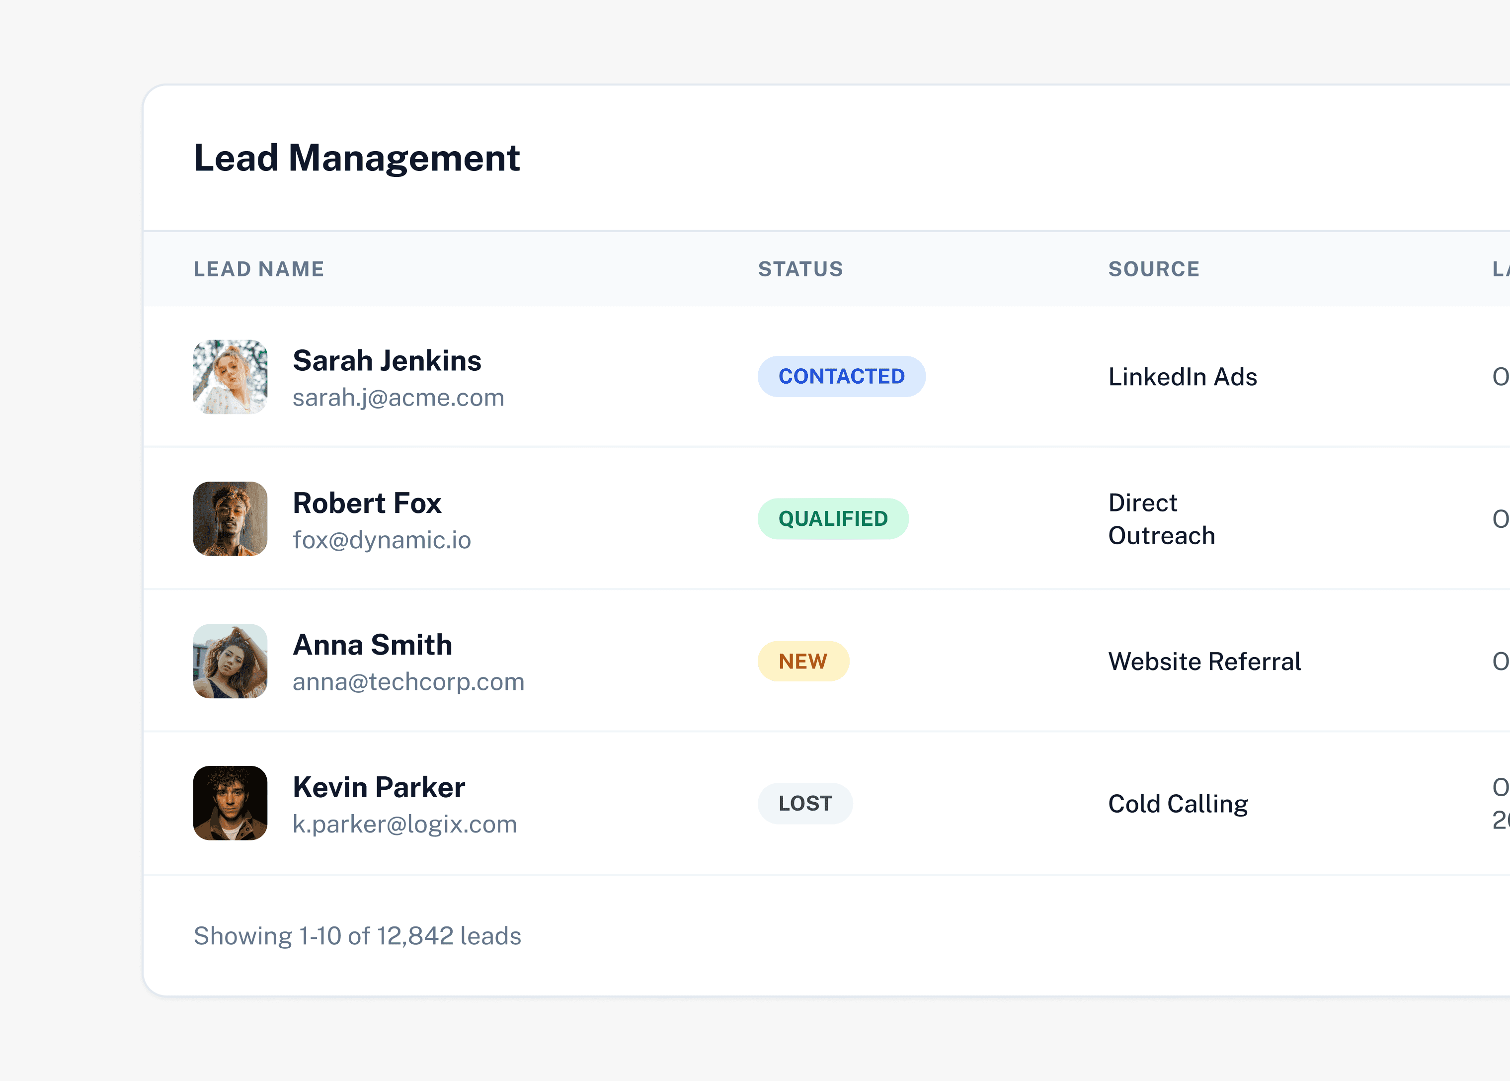Open the Robert Fox lead name

tap(367, 503)
